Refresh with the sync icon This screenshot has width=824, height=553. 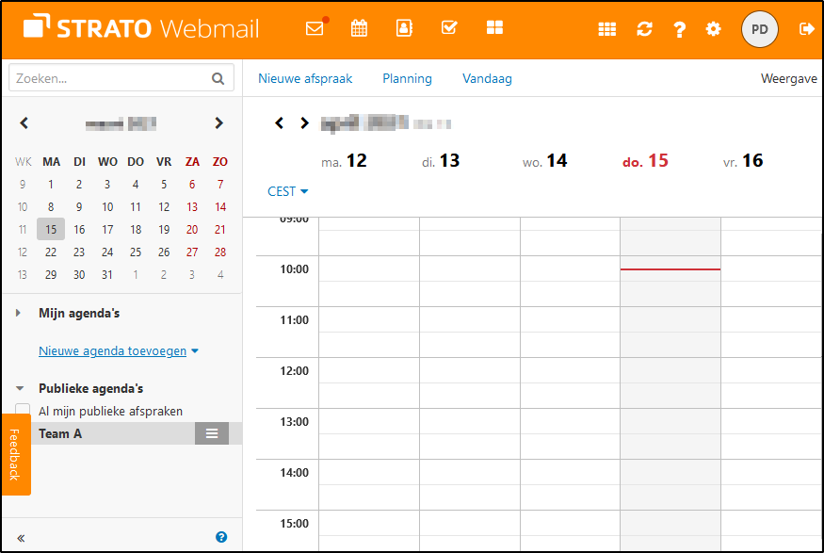pos(644,29)
